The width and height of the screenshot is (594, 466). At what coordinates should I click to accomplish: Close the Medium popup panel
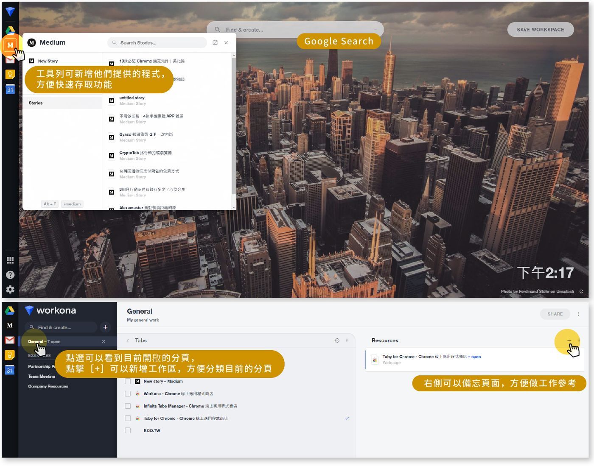pos(226,43)
